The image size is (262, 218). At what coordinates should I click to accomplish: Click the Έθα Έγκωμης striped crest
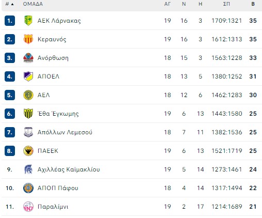tap(28, 114)
